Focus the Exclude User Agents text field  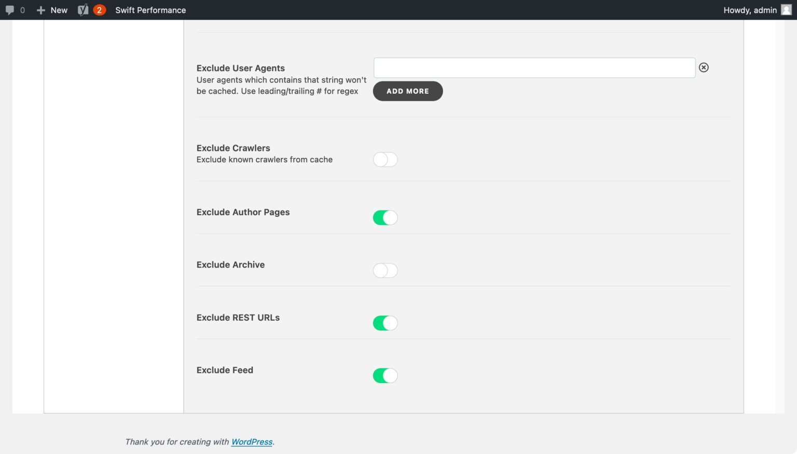tap(534, 68)
